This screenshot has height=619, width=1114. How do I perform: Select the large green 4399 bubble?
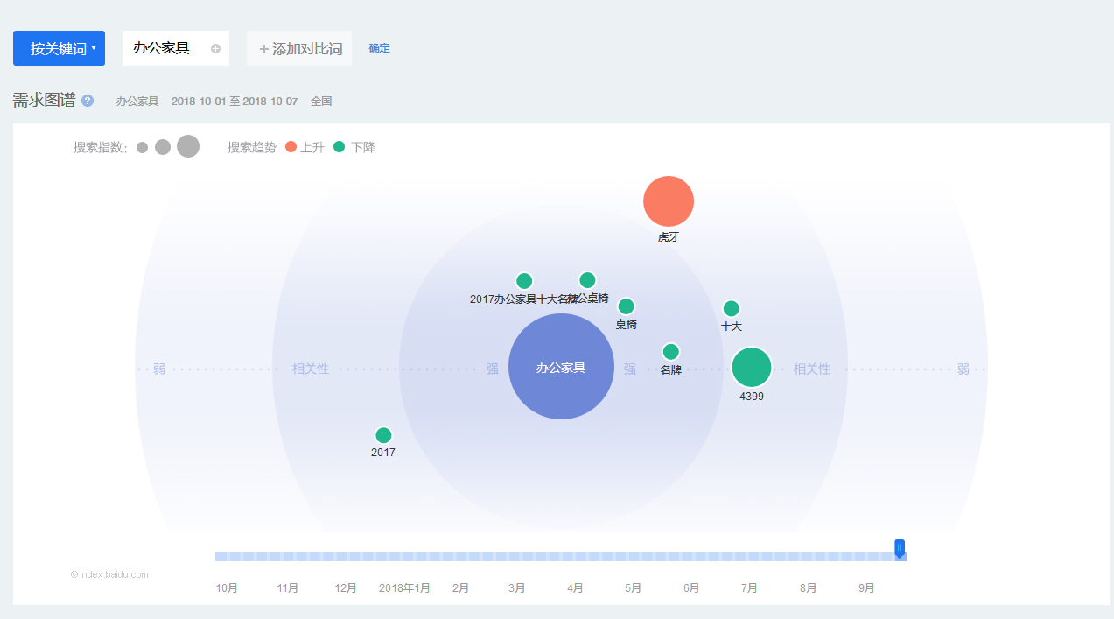point(752,368)
